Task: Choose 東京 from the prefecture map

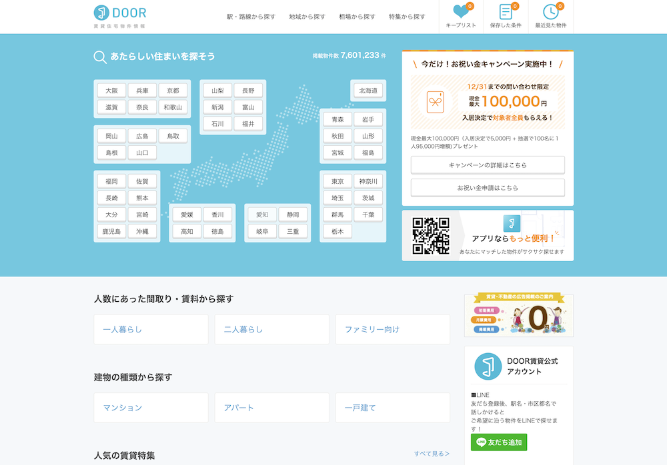Action: pos(338,181)
